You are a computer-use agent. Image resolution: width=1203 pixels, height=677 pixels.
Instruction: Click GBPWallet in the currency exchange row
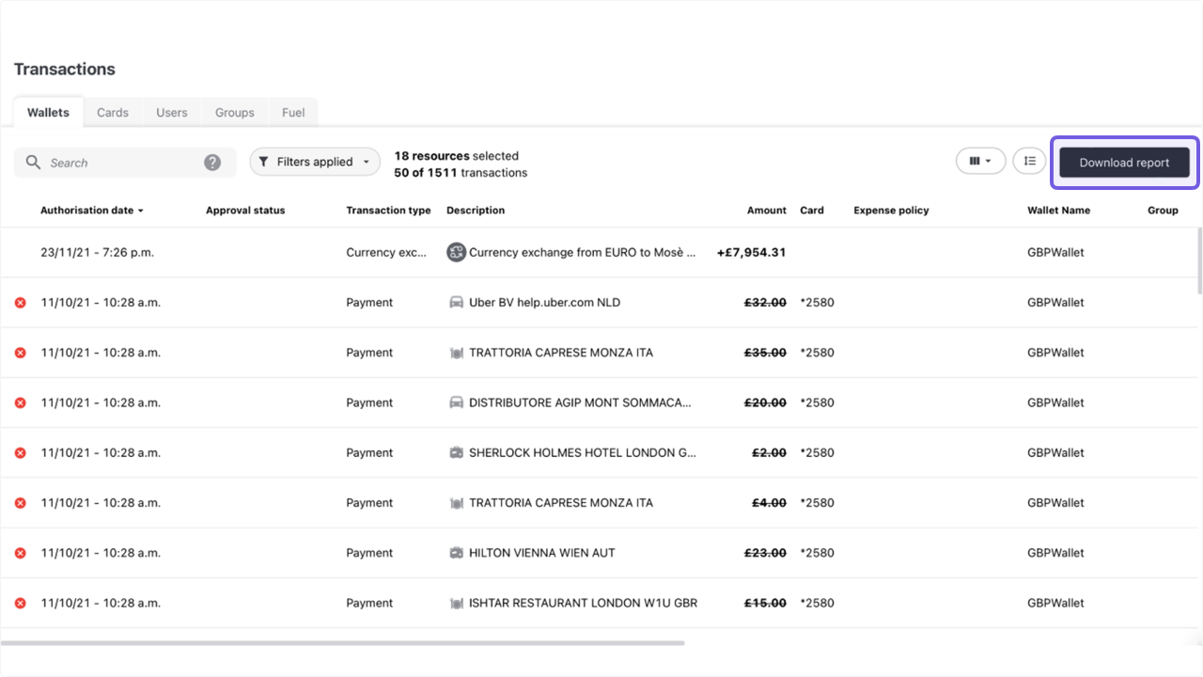[x=1055, y=252]
